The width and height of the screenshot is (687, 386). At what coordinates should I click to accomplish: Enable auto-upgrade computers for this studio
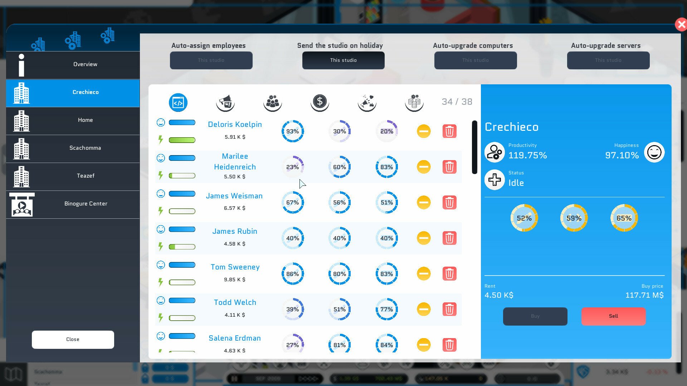click(x=475, y=60)
